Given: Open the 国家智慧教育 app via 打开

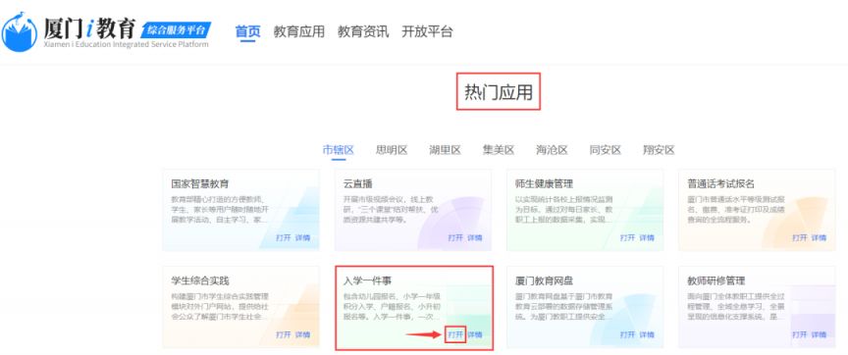Looking at the screenshot, I should 284,237.
